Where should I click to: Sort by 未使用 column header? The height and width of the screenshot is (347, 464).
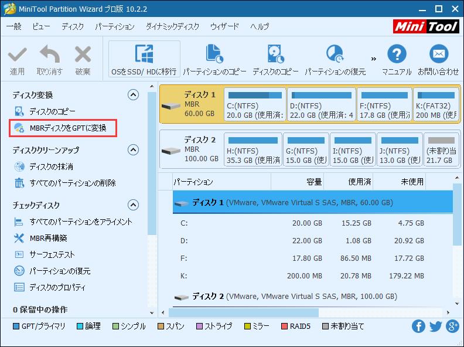[400, 182]
